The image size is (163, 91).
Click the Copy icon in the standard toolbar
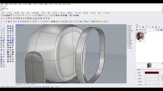point(16,15)
